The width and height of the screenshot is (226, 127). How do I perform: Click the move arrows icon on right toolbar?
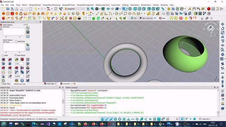click(222, 24)
